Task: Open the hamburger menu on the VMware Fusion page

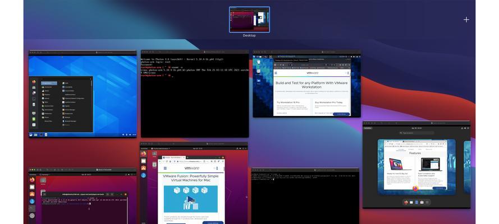Action: point(165,169)
